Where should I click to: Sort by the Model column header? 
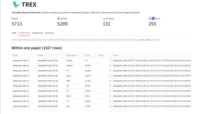coord(51,55)
